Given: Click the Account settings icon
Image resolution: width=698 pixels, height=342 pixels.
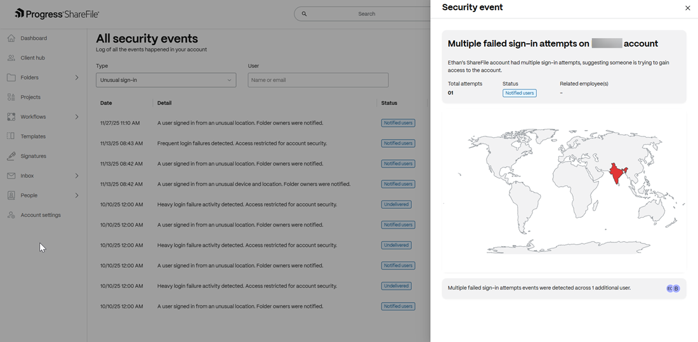Looking at the screenshot, I should tap(11, 215).
